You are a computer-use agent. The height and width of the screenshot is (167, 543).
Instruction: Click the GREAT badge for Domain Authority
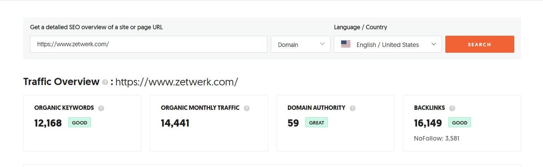[x=317, y=122]
